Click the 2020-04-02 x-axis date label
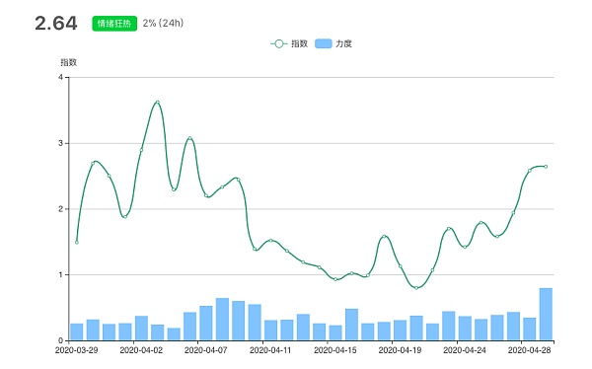This screenshot has height=369, width=592. point(141,350)
